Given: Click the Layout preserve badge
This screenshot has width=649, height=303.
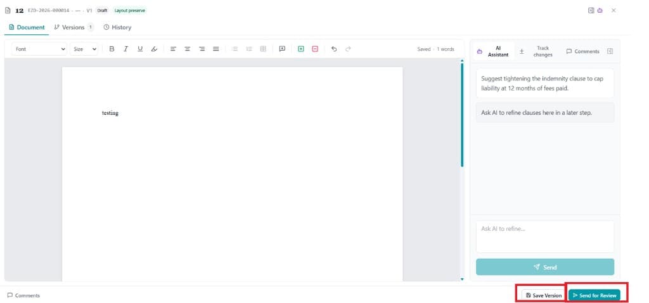Looking at the screenshot, I should tap(129, 10).
